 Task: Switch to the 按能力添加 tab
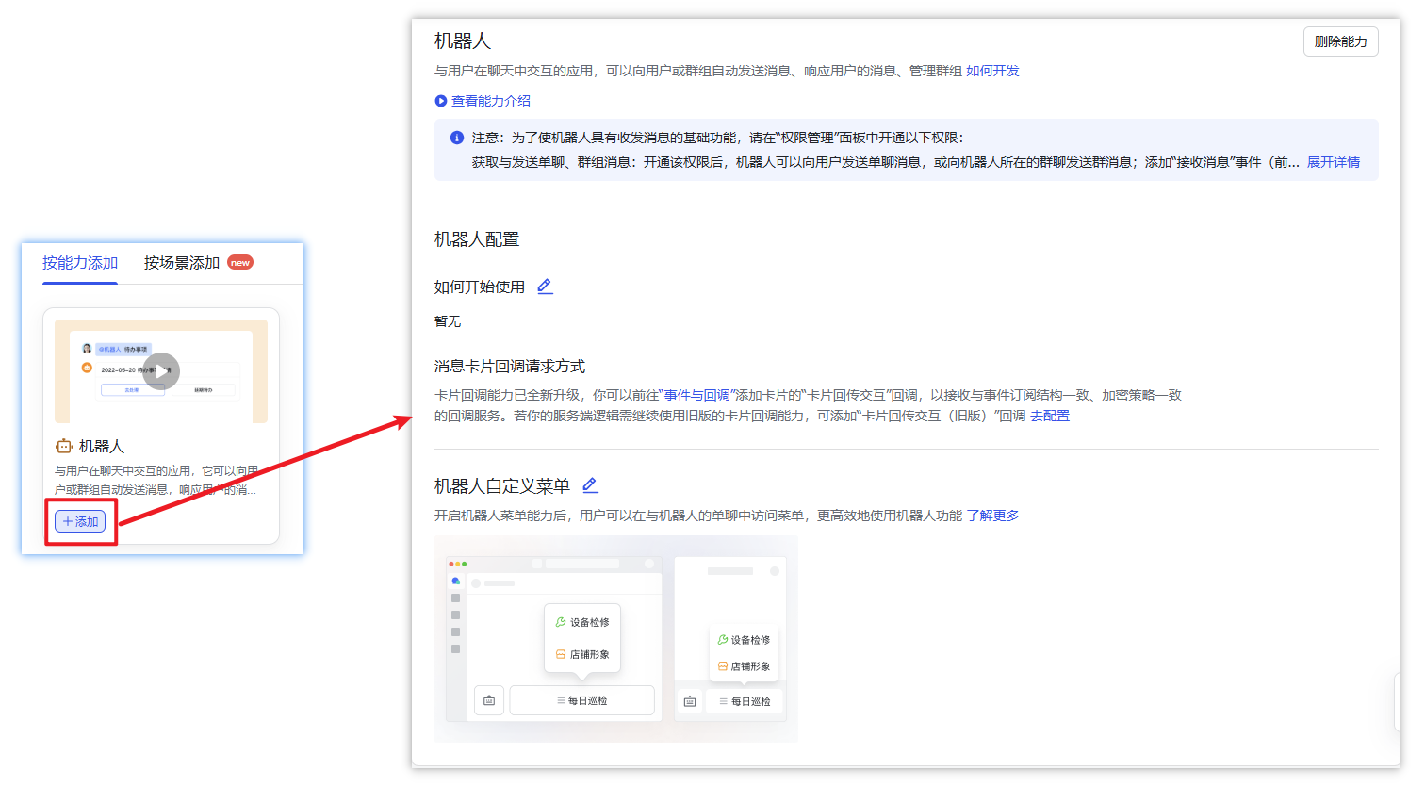(80, 263)
